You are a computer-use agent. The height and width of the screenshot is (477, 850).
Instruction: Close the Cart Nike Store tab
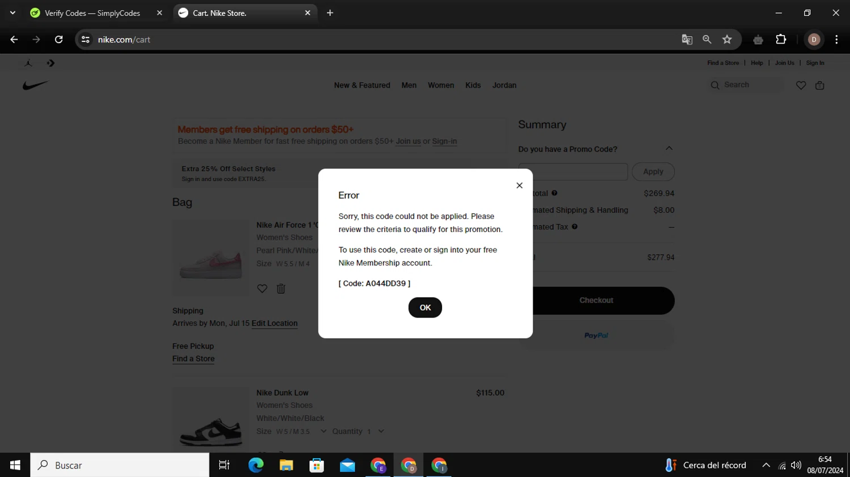pyautogui.click(x=308, y=13)
